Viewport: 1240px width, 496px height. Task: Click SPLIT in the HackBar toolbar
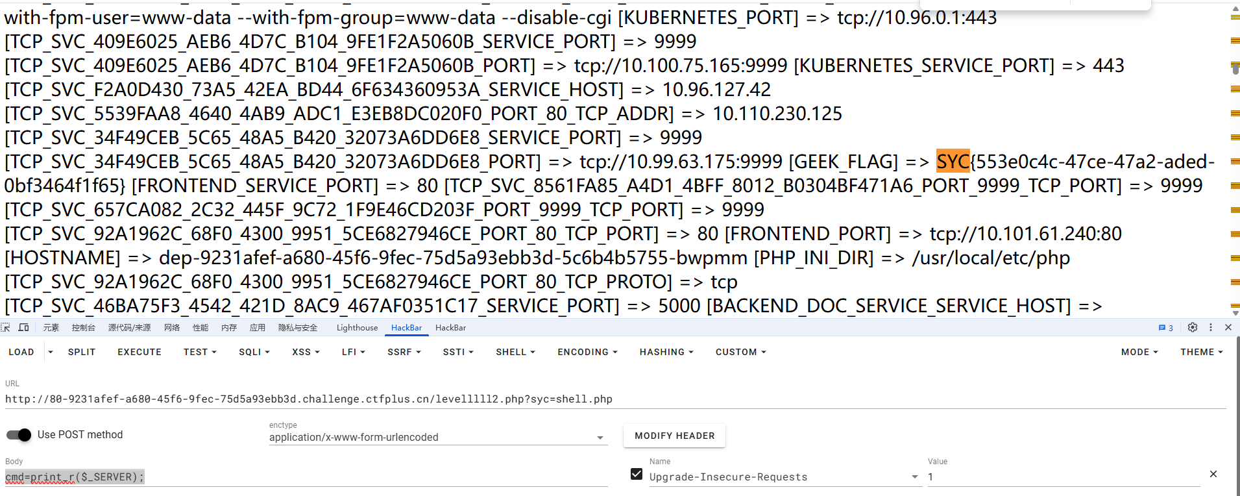81,352
